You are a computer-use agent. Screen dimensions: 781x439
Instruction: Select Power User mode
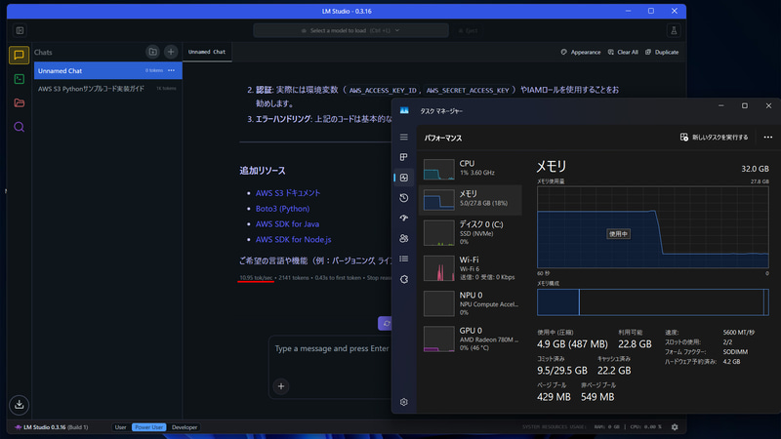(x=148, y=427)
